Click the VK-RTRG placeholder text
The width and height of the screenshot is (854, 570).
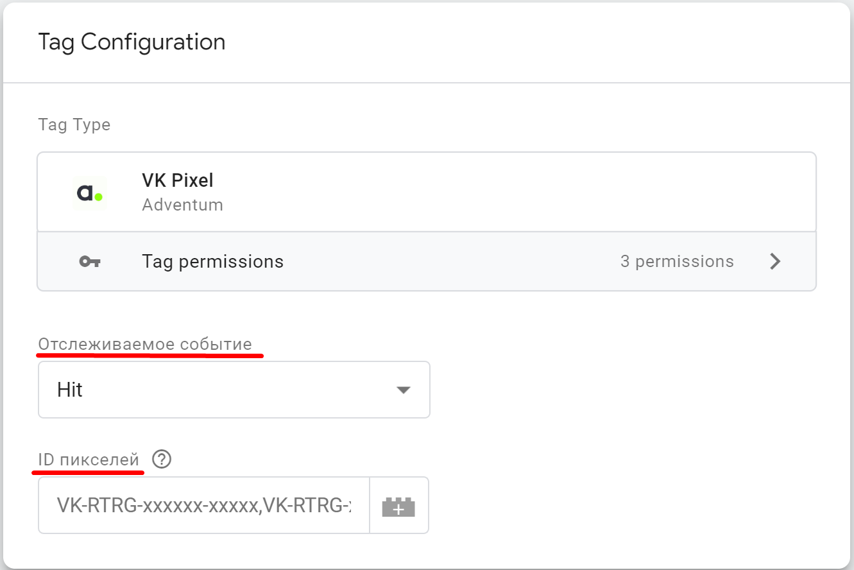pyautogui.click(x=204, y=506)
